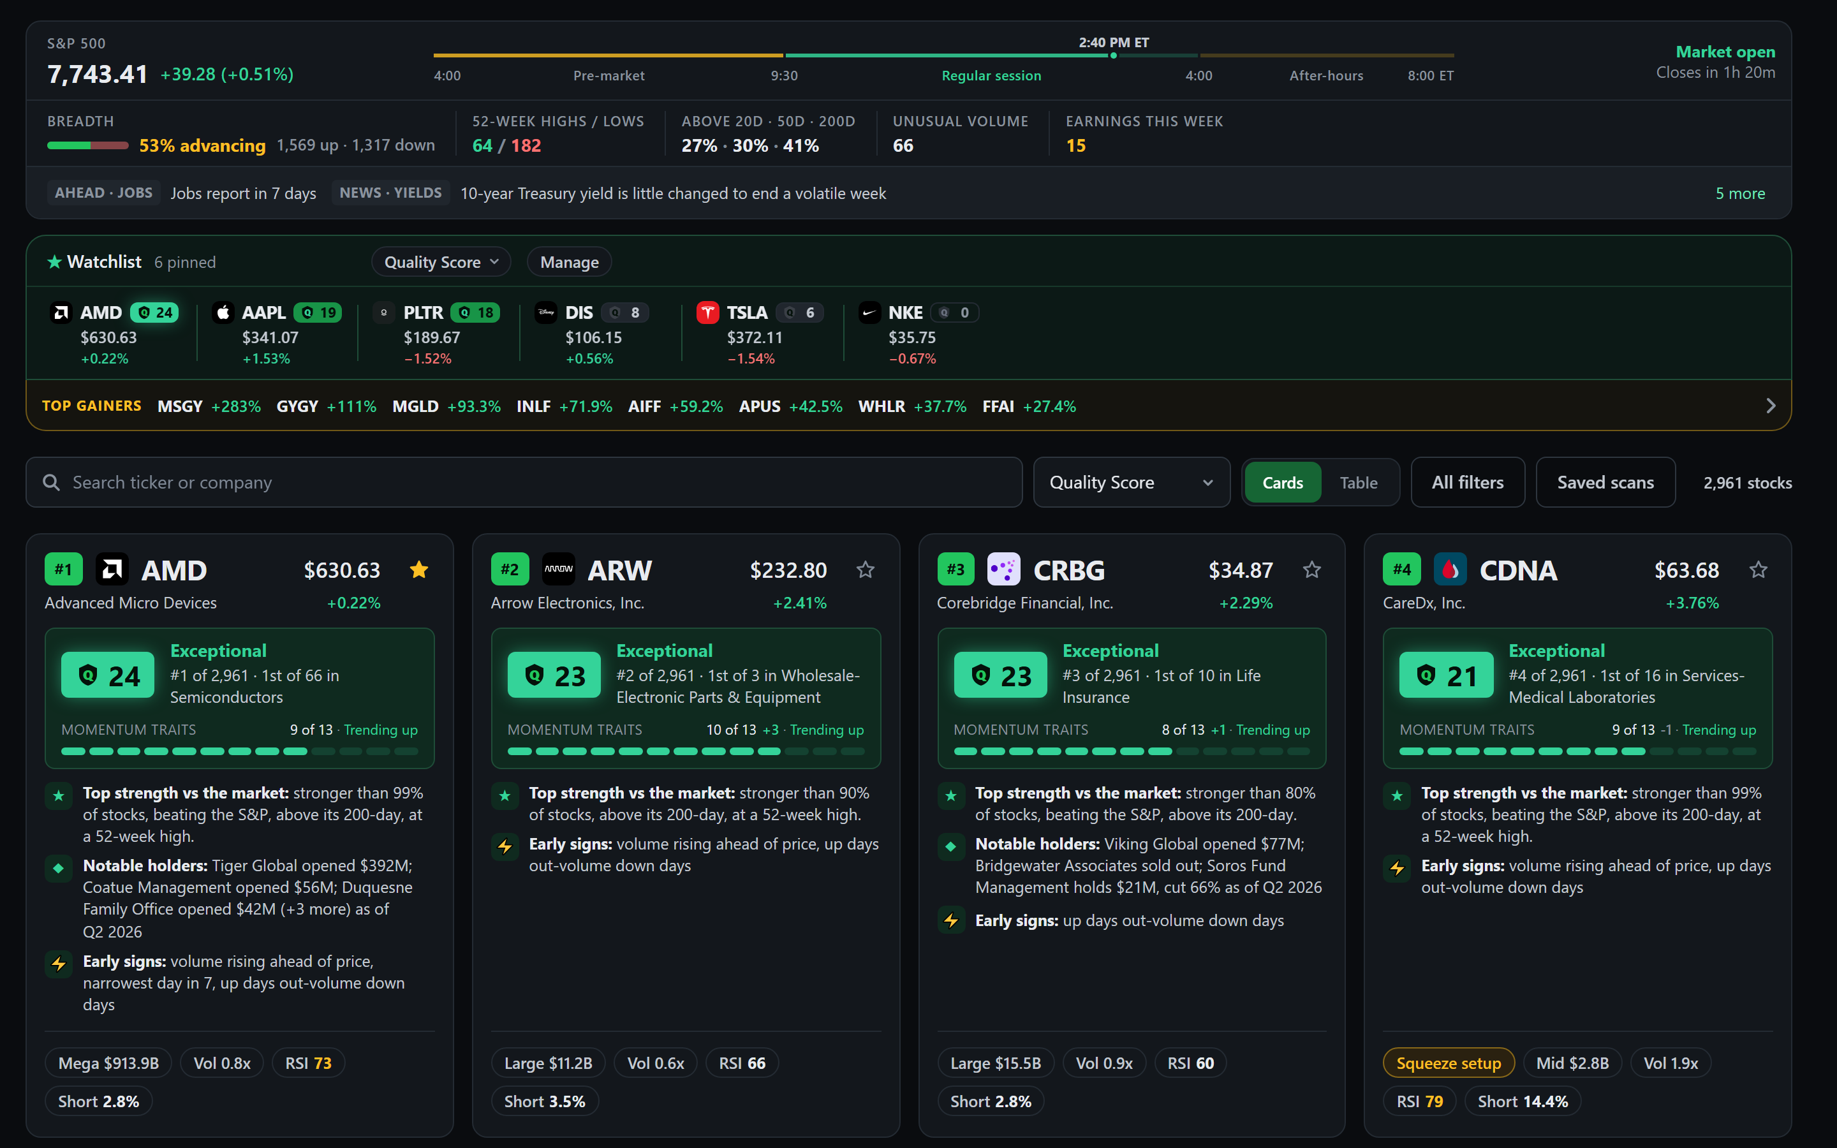Screen dimensions: 1837x1148
Task: Pin CDNA to watchlist with star
Action: pyautogui.click(x=1758, y=570)
